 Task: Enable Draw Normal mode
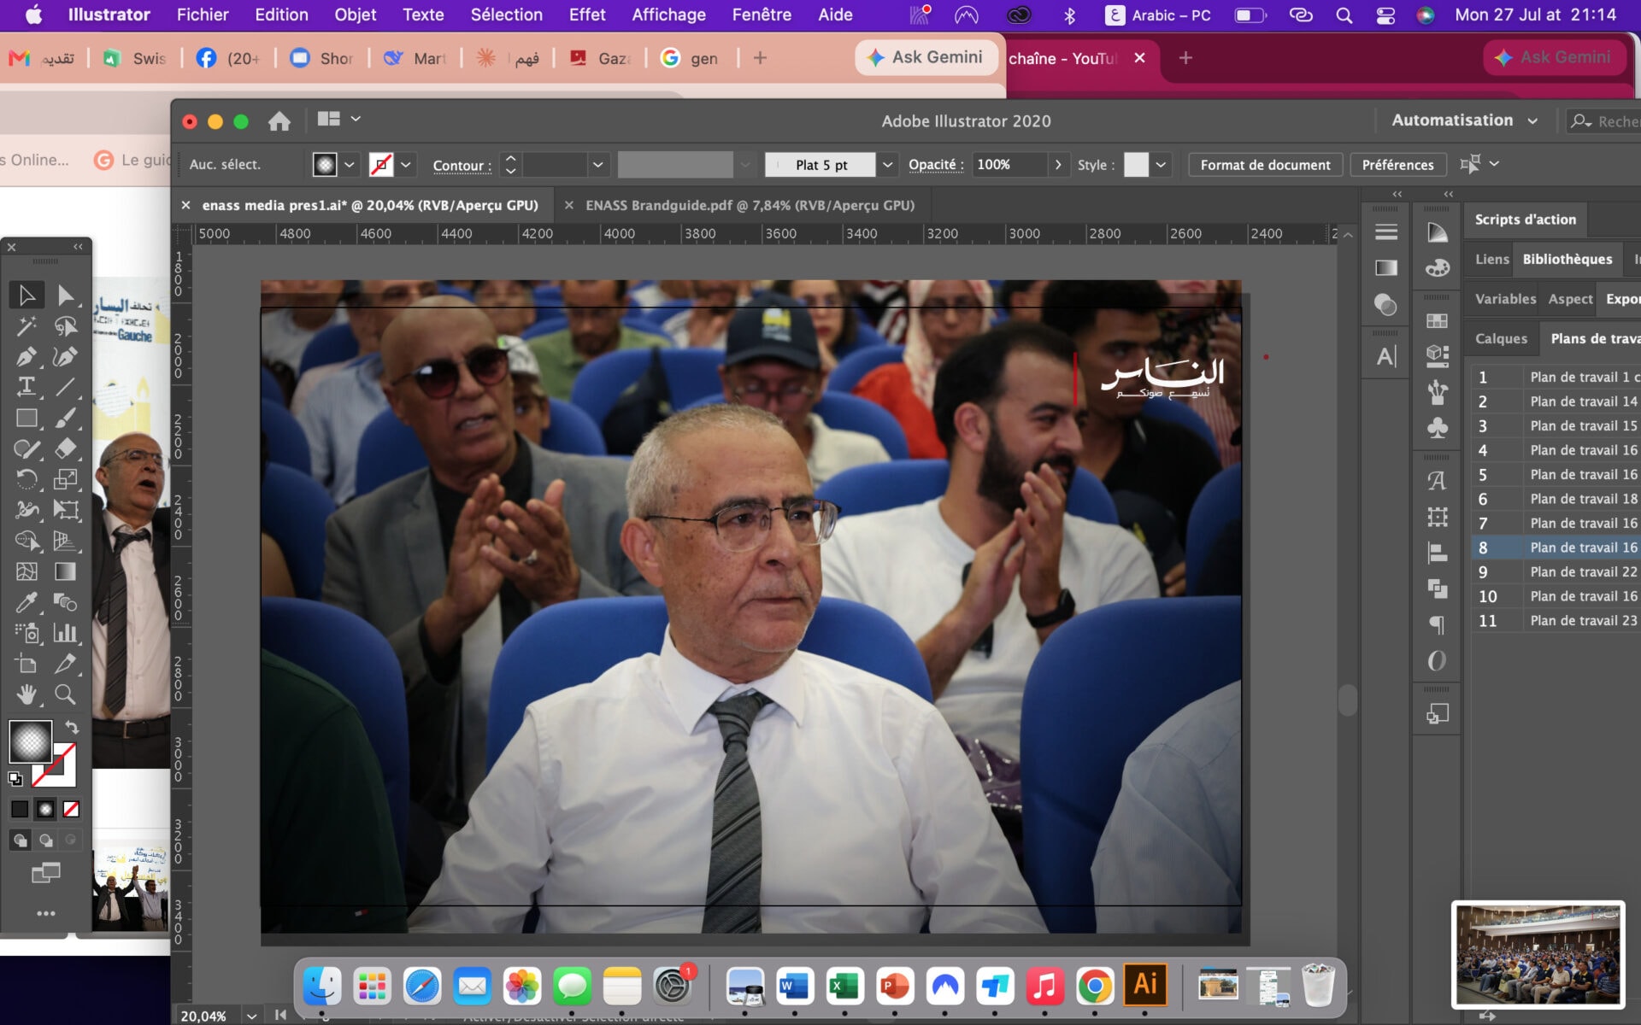point(20,840)
